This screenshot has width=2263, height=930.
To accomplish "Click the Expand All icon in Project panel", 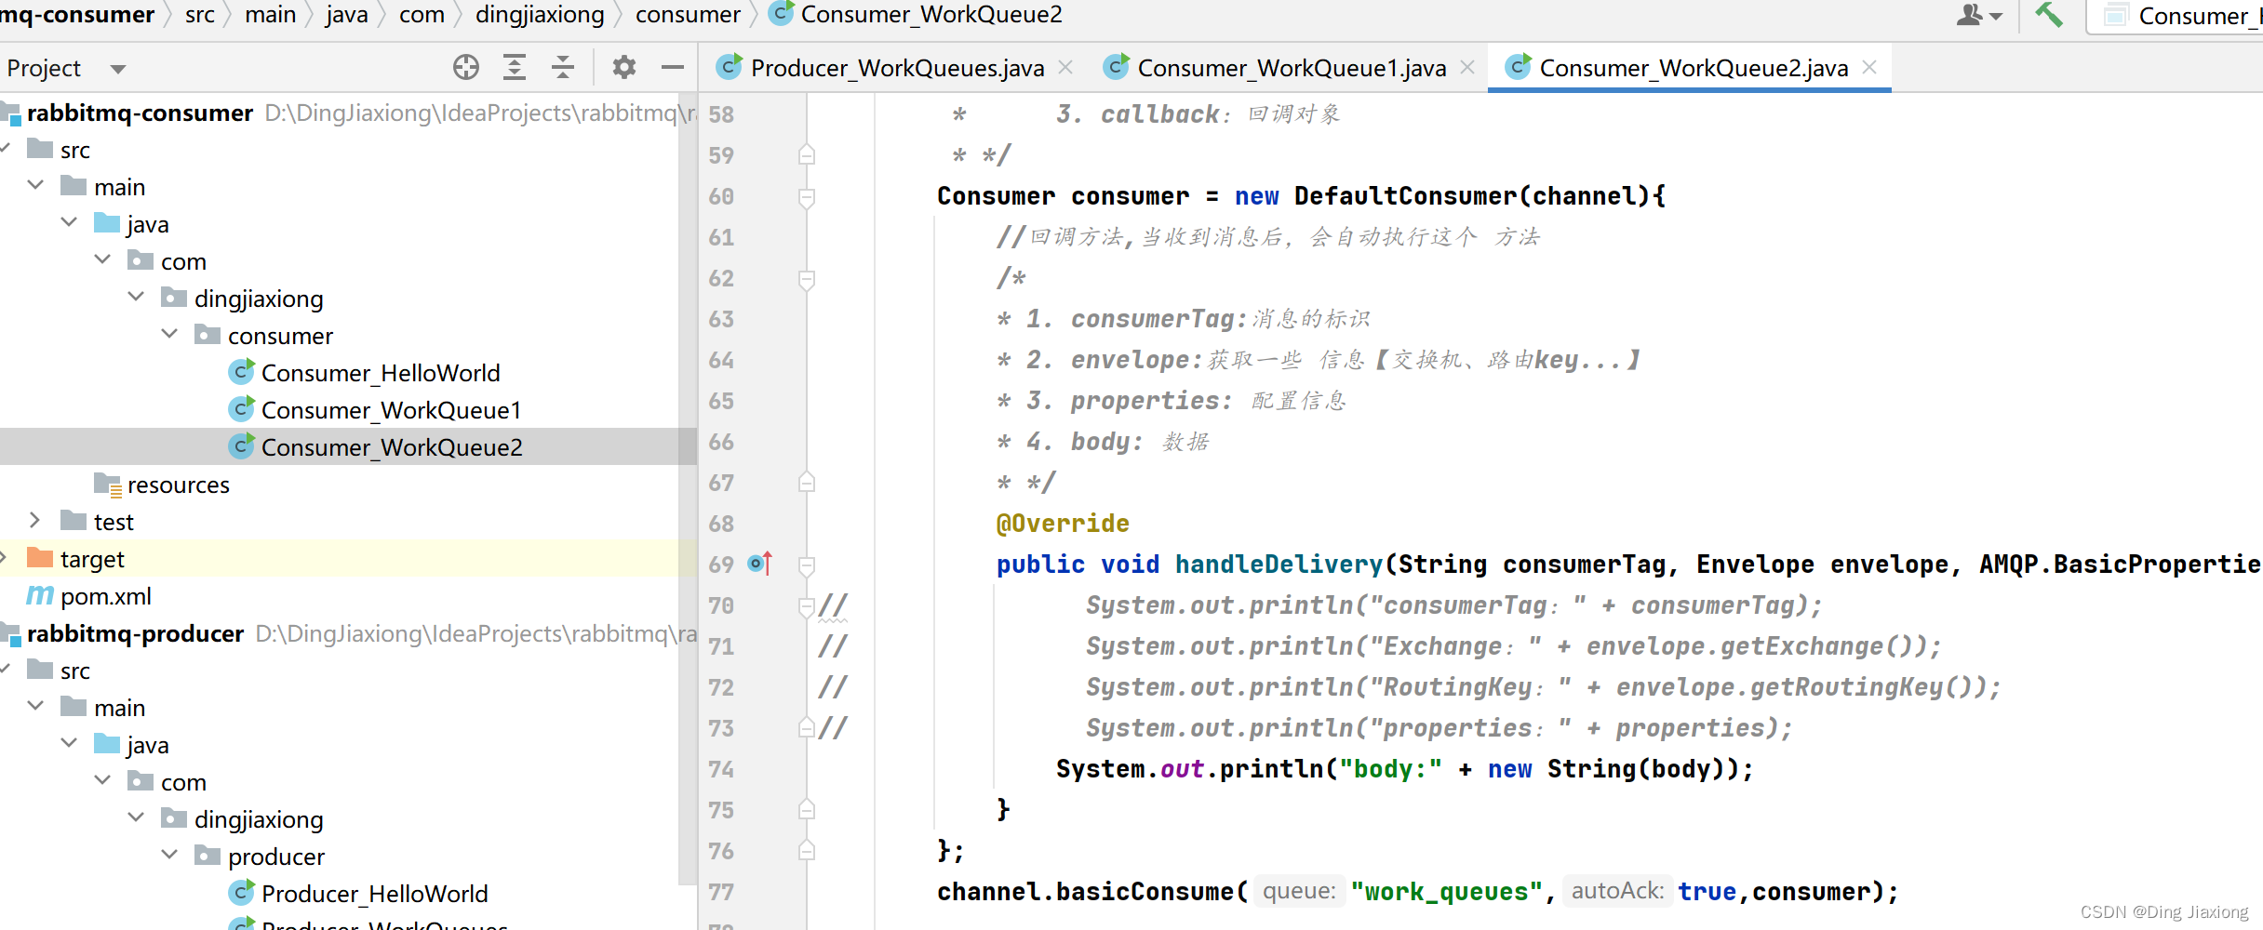I will (515, 67).
